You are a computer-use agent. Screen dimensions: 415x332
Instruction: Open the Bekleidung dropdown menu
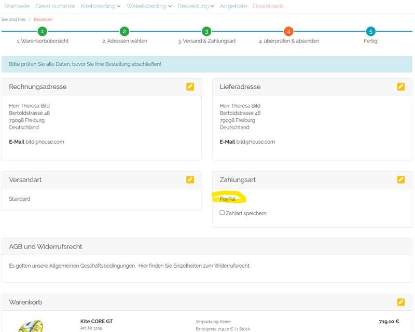click(x=196, y=6)
